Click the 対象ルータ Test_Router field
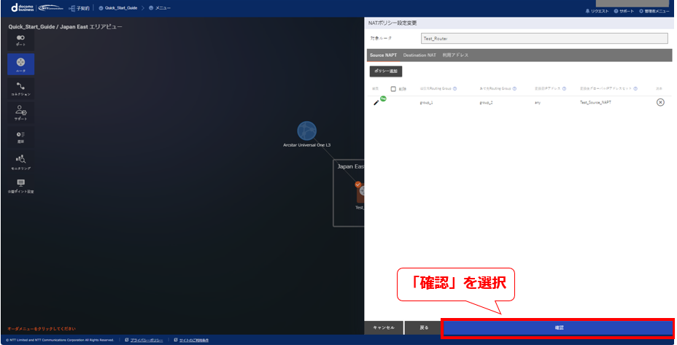The image size is (677, 345). [x=544, y=39]
